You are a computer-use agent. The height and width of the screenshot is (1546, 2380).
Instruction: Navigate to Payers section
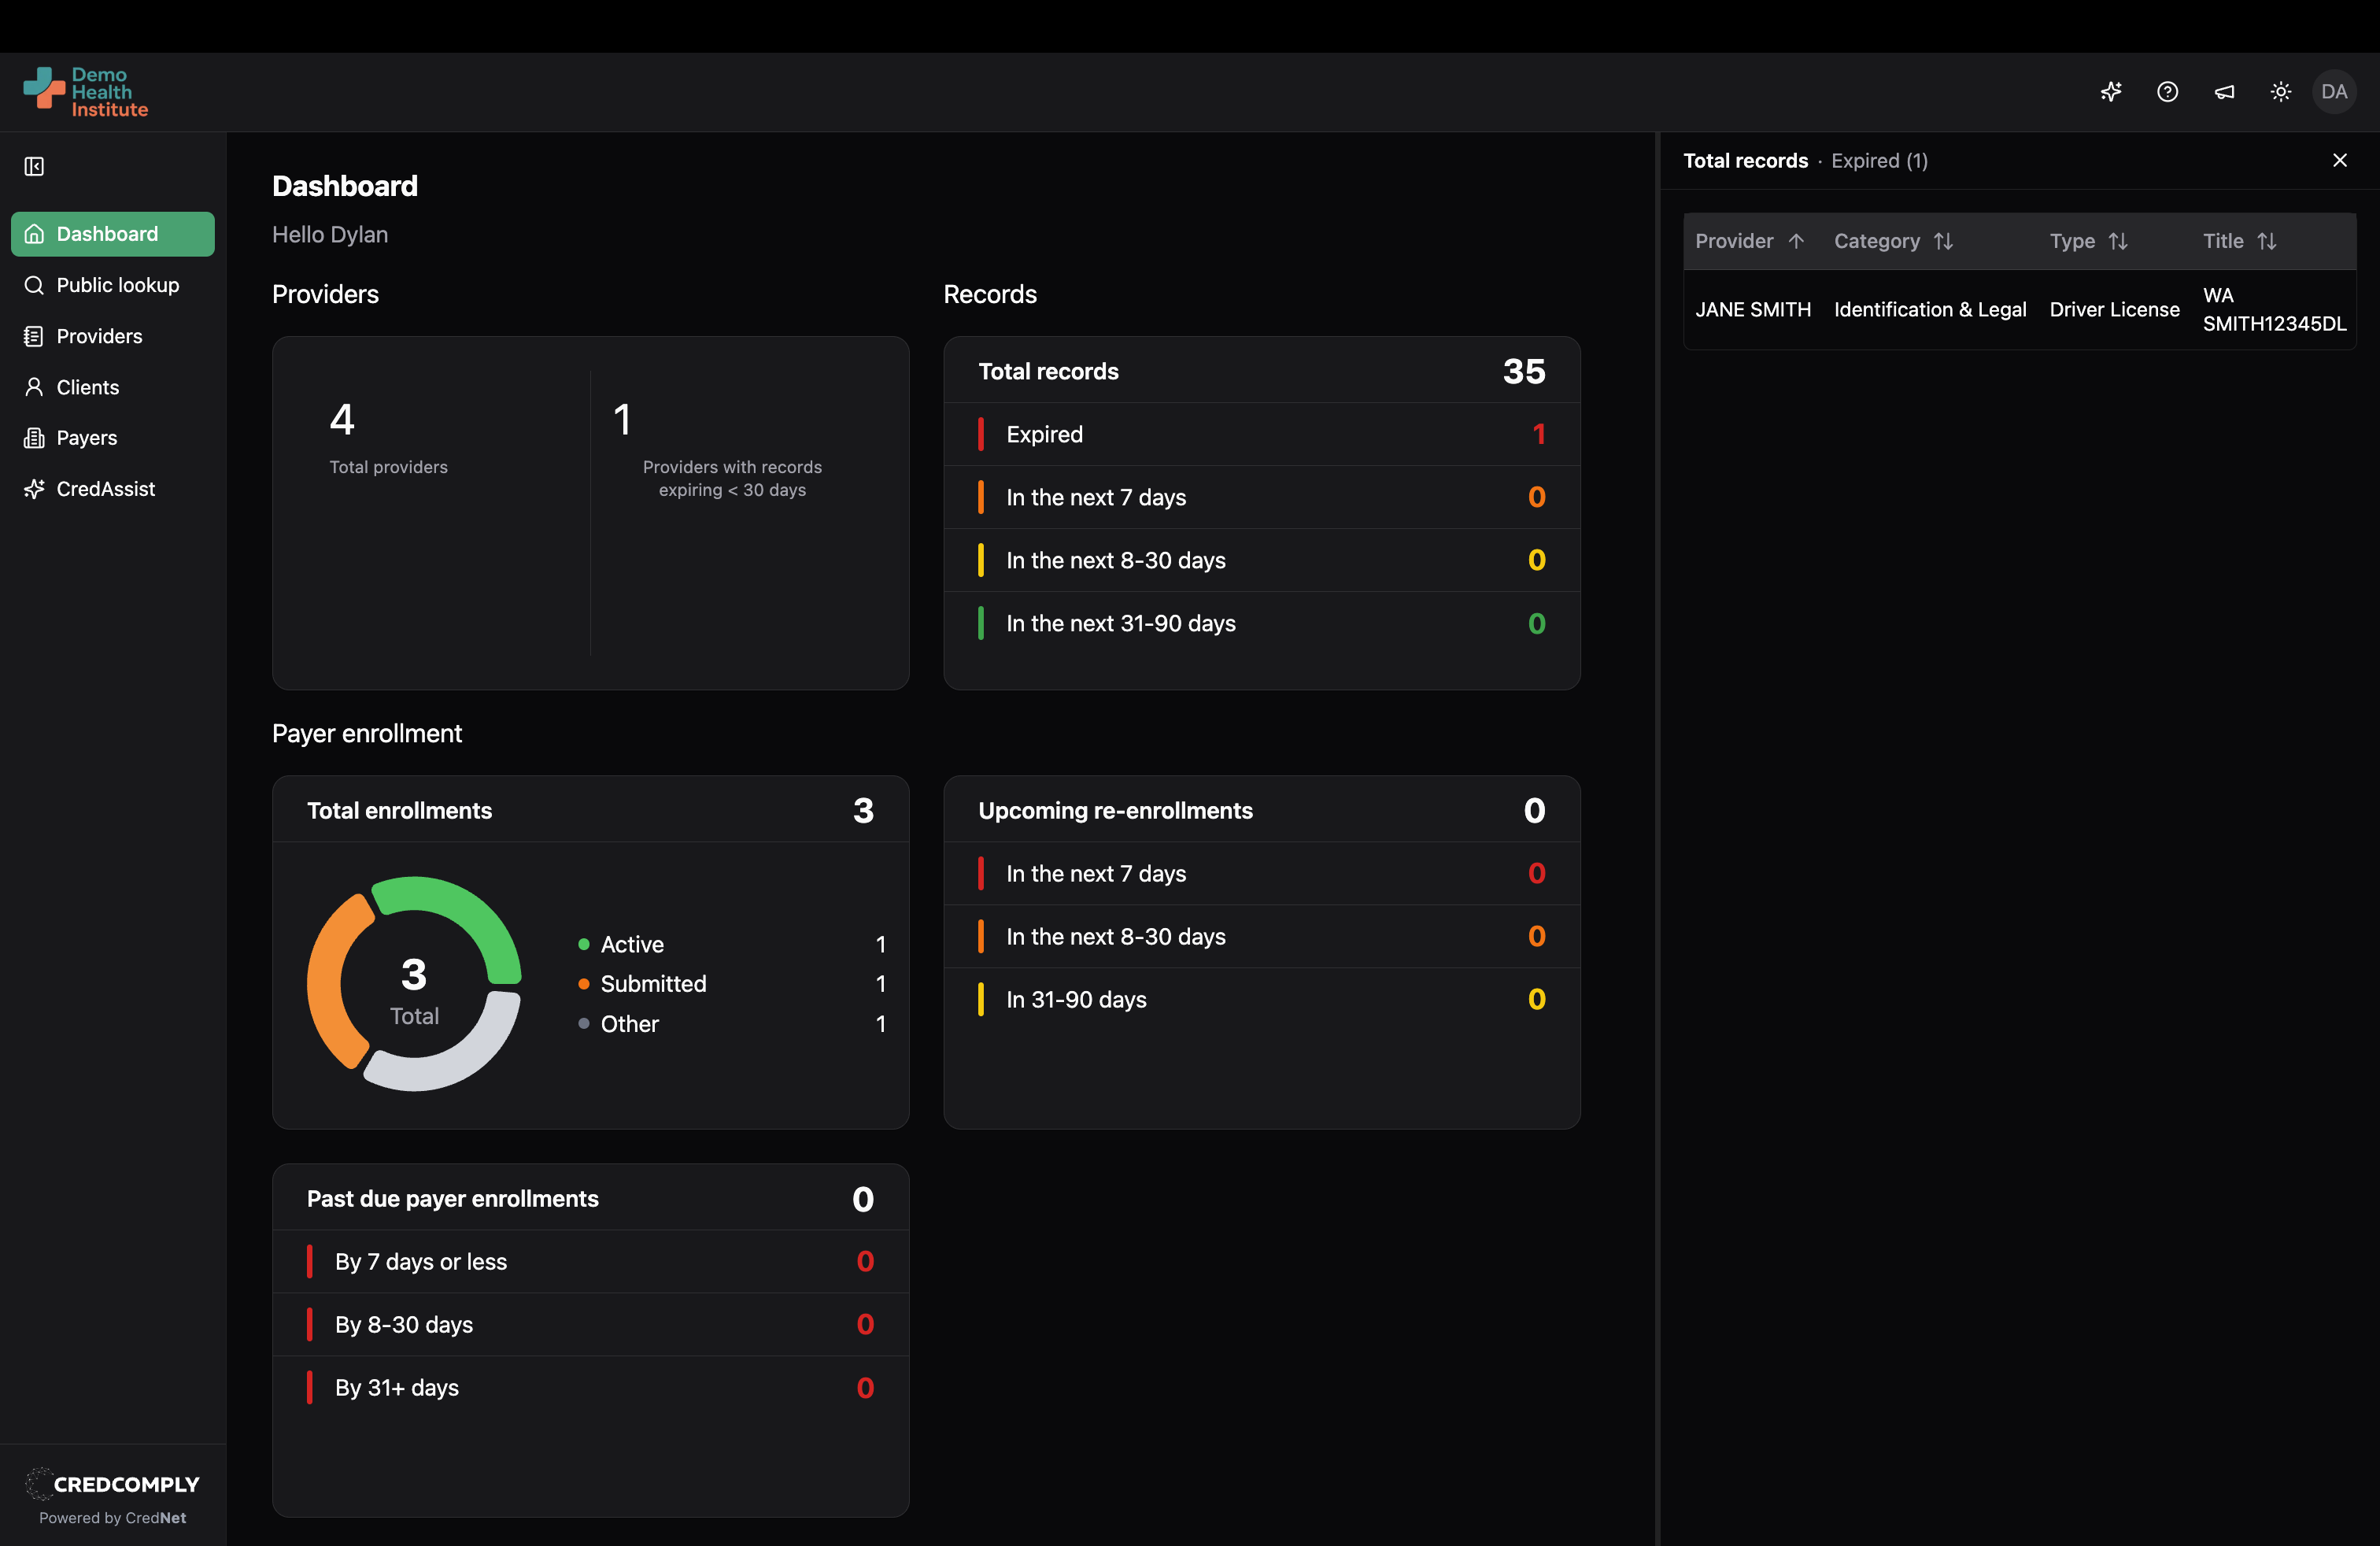point(86,438)
